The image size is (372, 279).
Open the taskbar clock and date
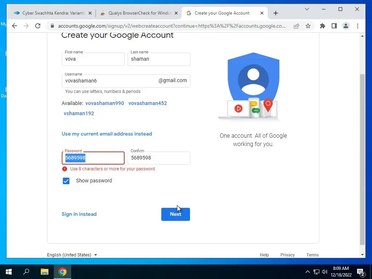341,272
